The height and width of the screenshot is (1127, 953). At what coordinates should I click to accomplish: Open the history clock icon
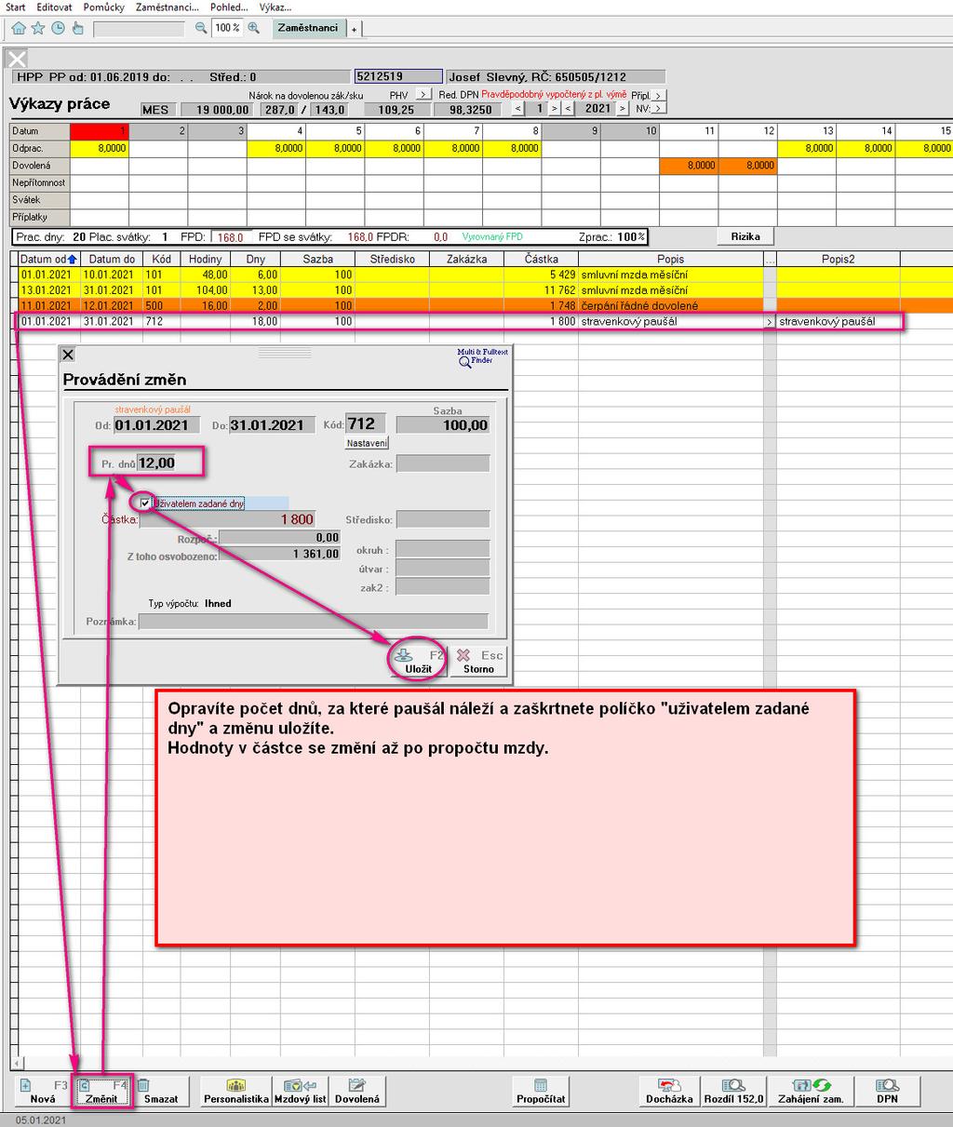[x=58, y=28]
